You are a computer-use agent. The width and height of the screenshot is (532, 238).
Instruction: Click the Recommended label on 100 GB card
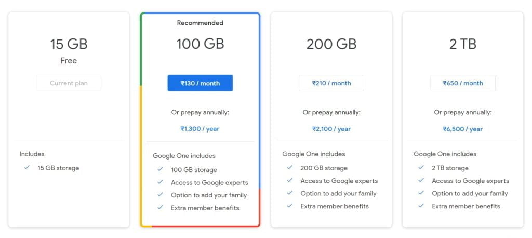(200, 23)
